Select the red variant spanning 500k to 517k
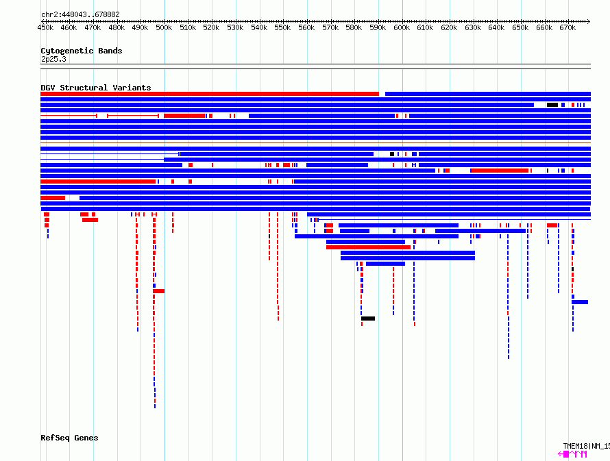The height and width of the screenshot is (461, 610). tap(184, 116)
